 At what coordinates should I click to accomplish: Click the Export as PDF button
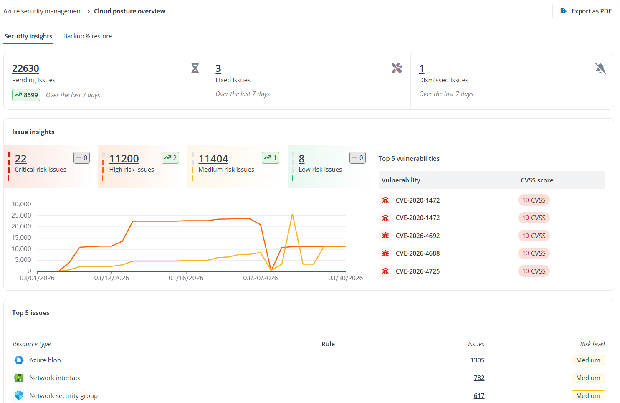(x=585, y=11)
